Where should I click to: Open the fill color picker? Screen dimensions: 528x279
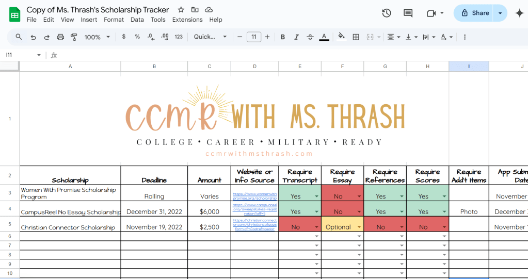(341, 37)
